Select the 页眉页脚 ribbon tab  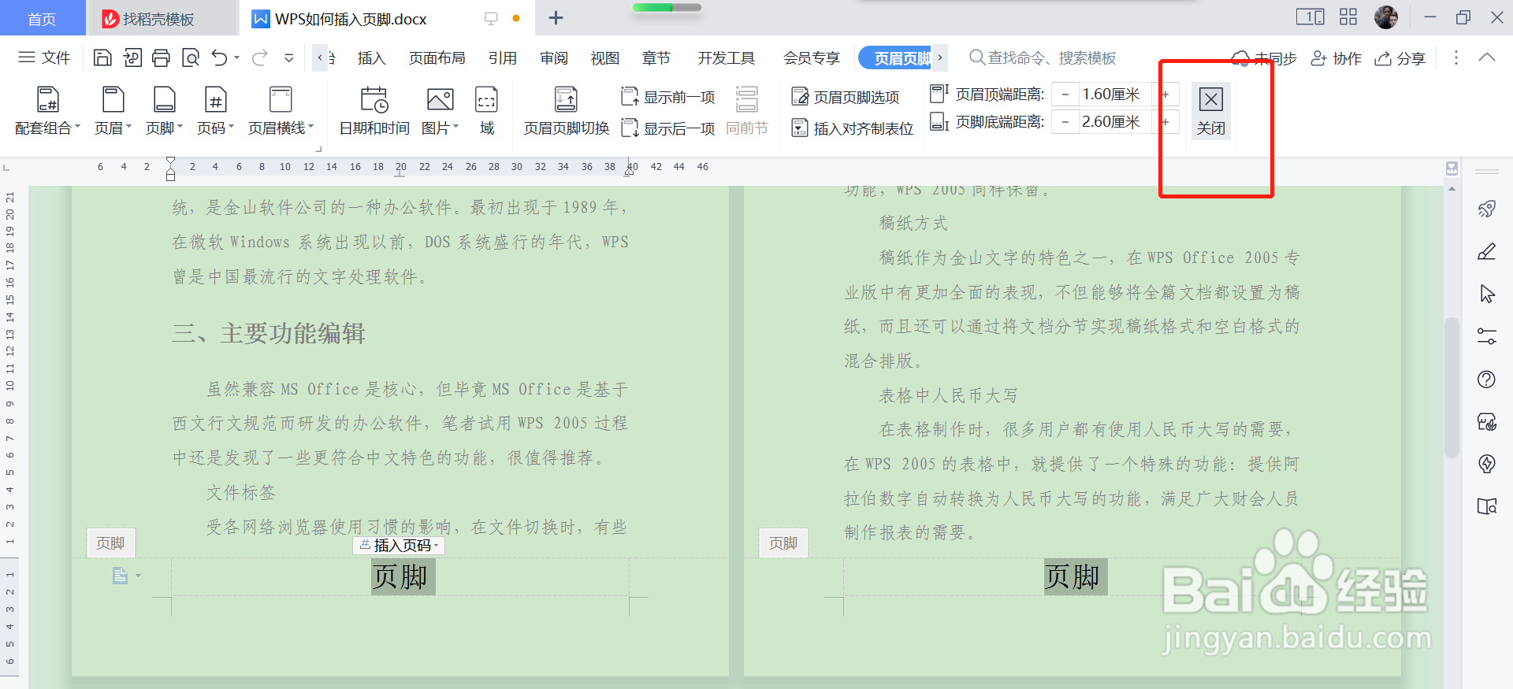(895, 57)
